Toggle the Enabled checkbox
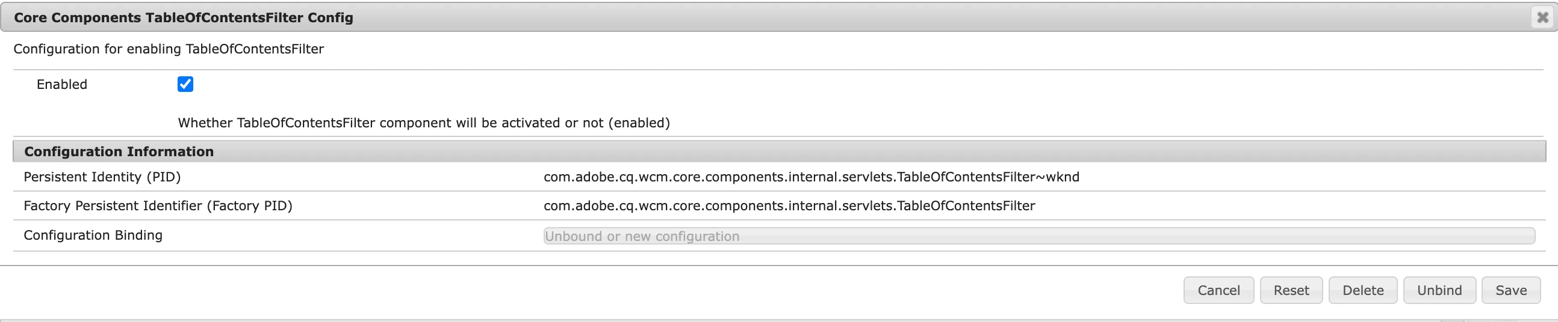The image size is (1558, 322). [185, 85]
